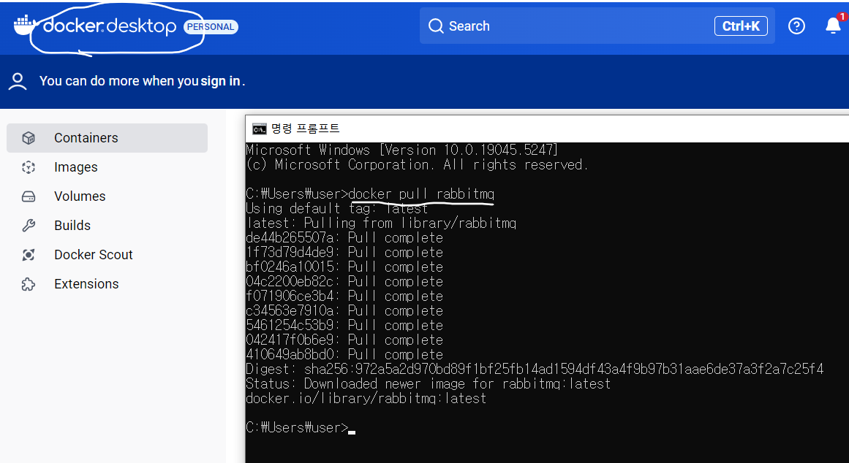Click the 'sign in' link
The width and height of the screenshot is (849, 463).
click(220, 81)
